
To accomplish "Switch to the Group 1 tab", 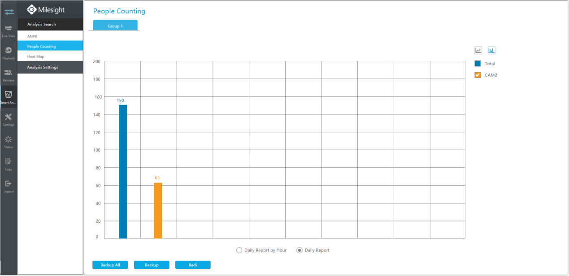I will (x=115, y=26).
